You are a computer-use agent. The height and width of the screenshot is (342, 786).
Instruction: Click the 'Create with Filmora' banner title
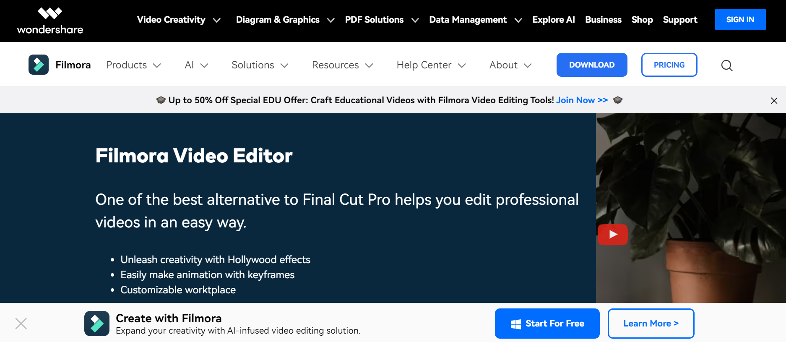tap(169, 318)
